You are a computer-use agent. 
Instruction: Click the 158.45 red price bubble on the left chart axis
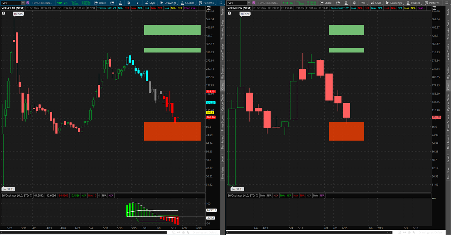(x=210, y=91)
